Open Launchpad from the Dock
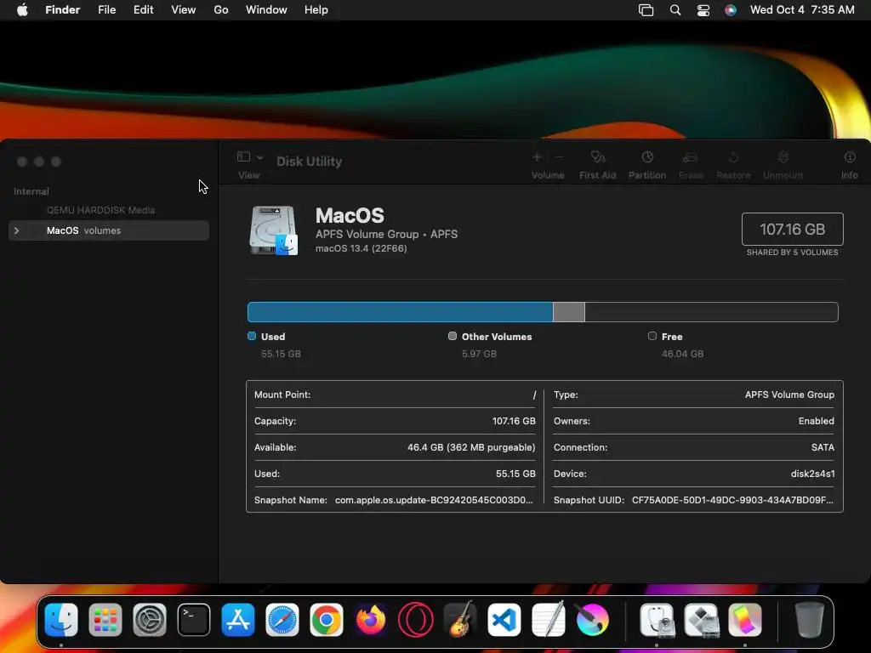Viewport: 871px width, 653px height. [x=105, y=620]
